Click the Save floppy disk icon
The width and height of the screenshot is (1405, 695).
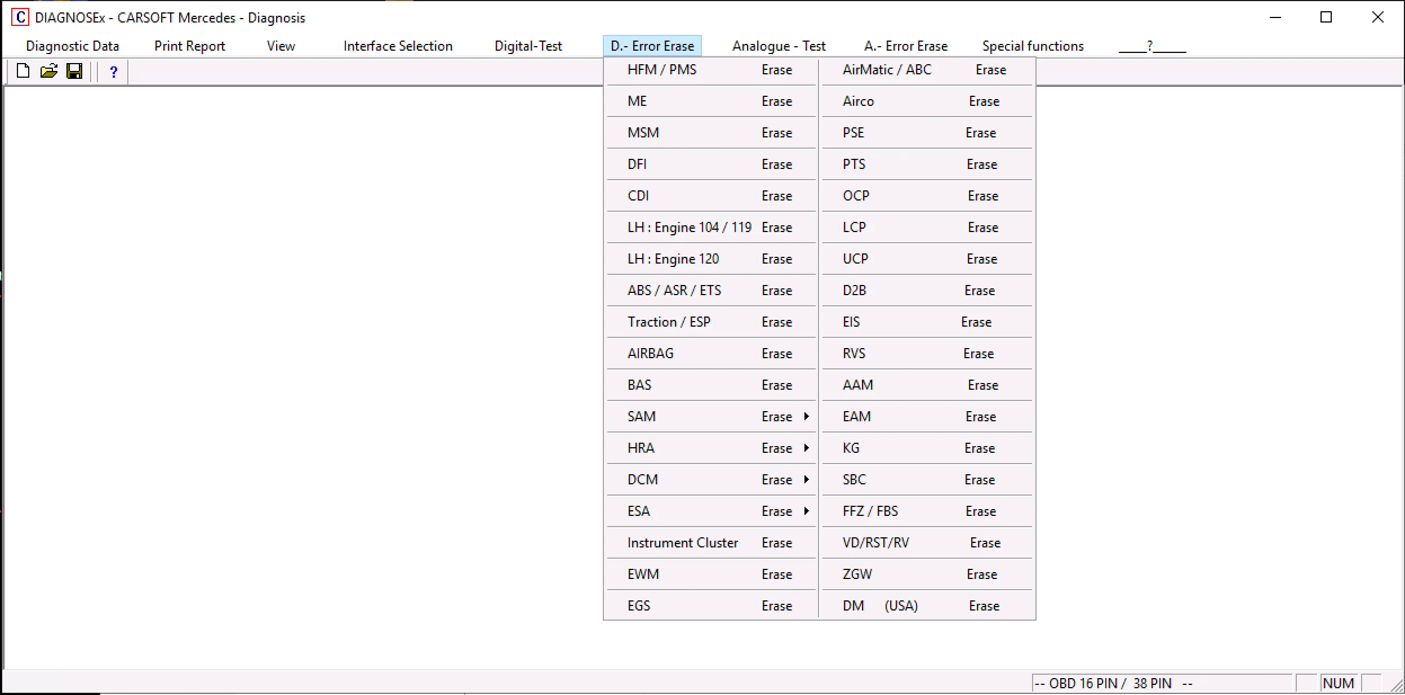tap(74, 71)
